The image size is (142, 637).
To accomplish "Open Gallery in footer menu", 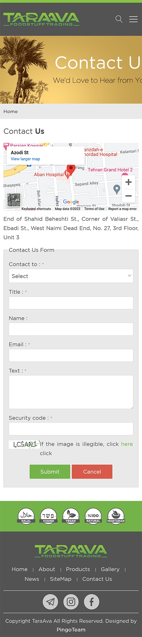I will 110,569.
